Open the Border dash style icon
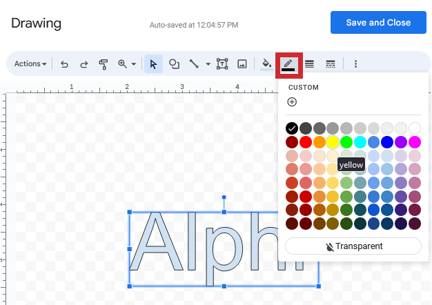Screen dimensions: 432x305 (331, 64)
